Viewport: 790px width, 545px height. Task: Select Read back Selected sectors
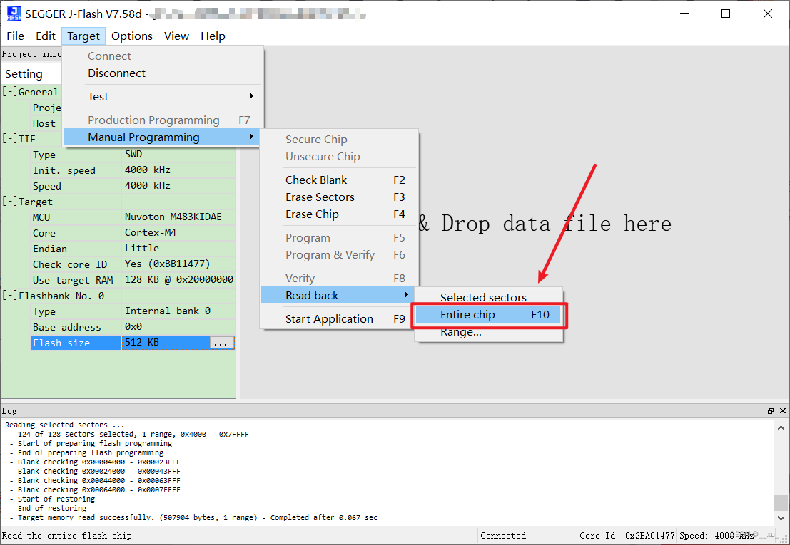[487, 297]
